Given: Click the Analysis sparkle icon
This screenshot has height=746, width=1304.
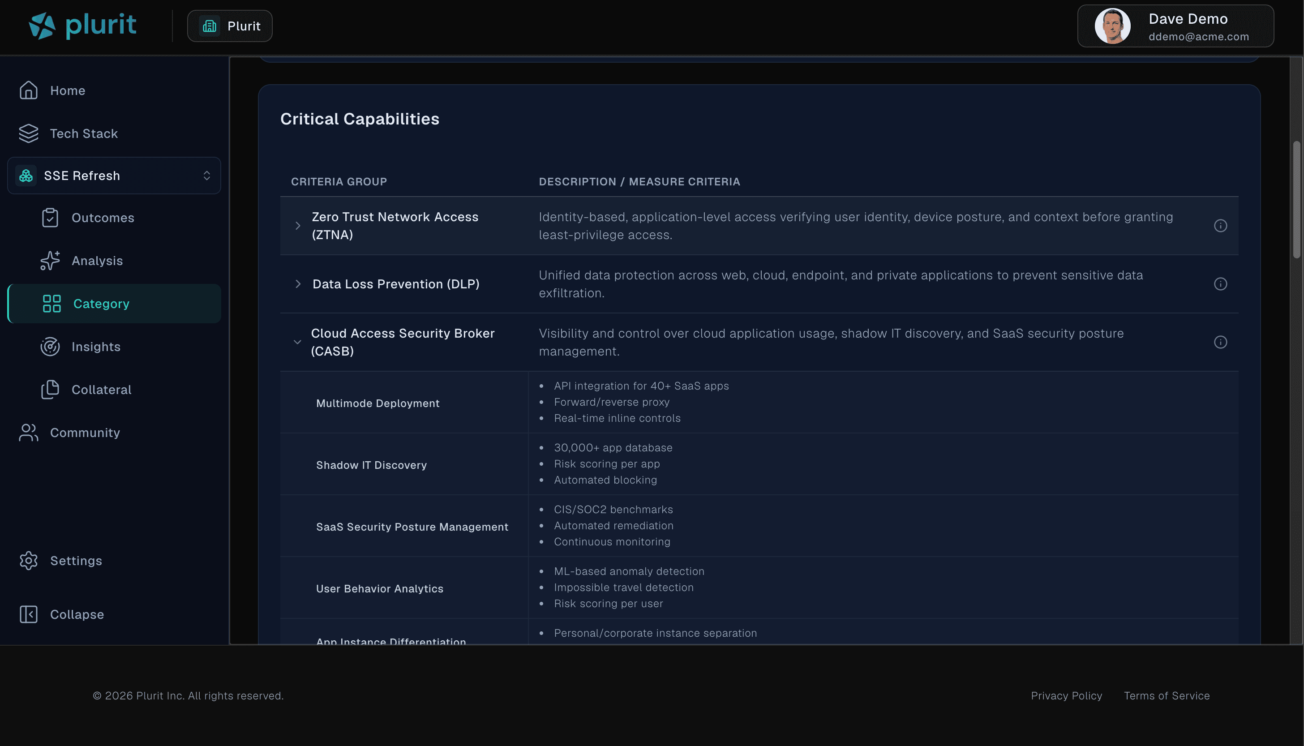Looking at the screenshot, I should coord(50,261).
